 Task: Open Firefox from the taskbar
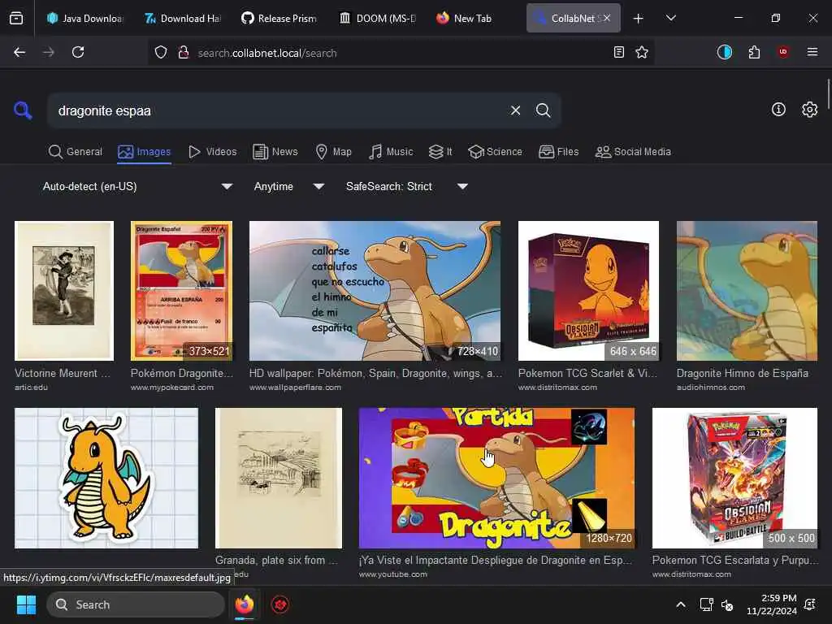click(x=245, y=604)
